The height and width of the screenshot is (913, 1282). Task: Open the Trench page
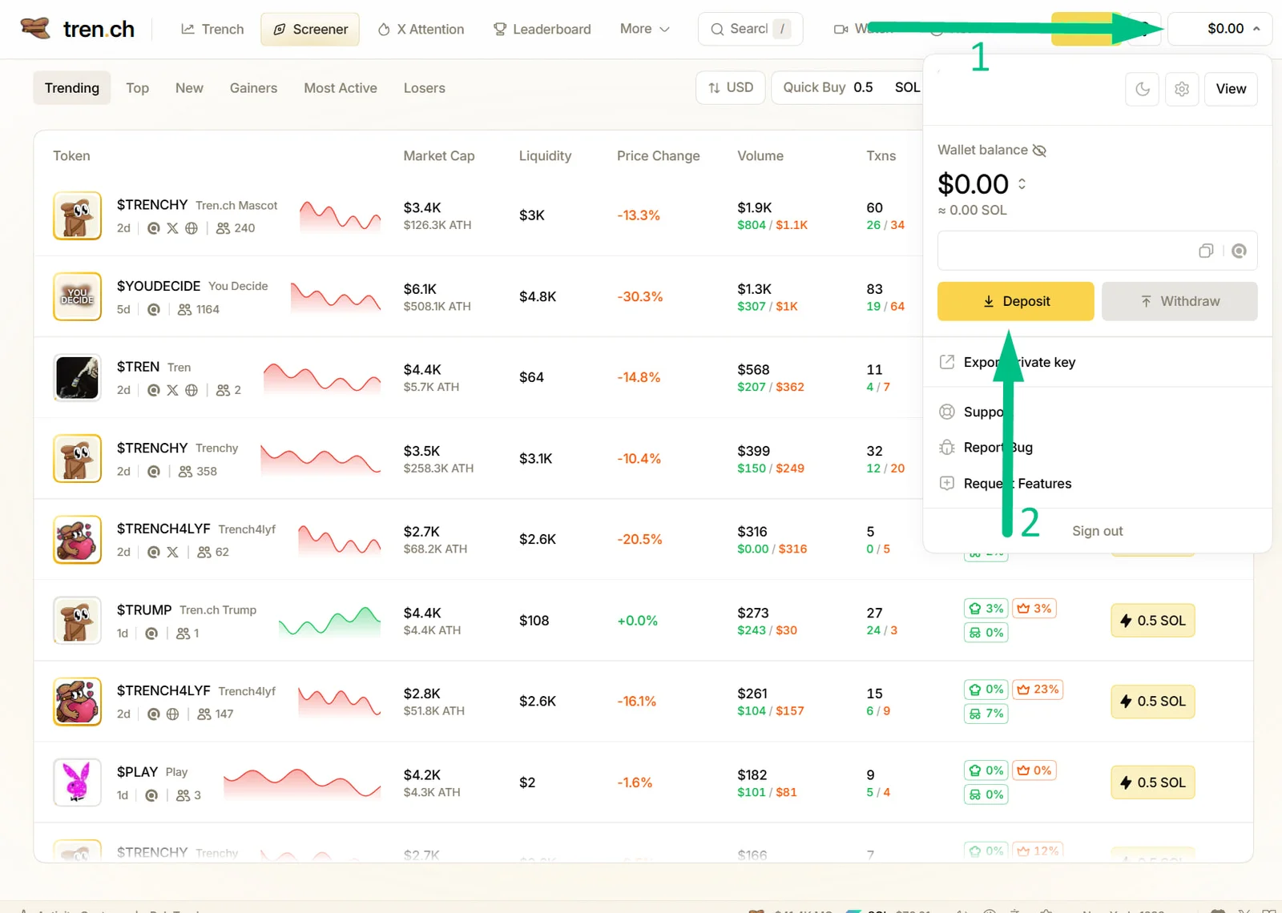pyautogui.click(x=212, y=29)
